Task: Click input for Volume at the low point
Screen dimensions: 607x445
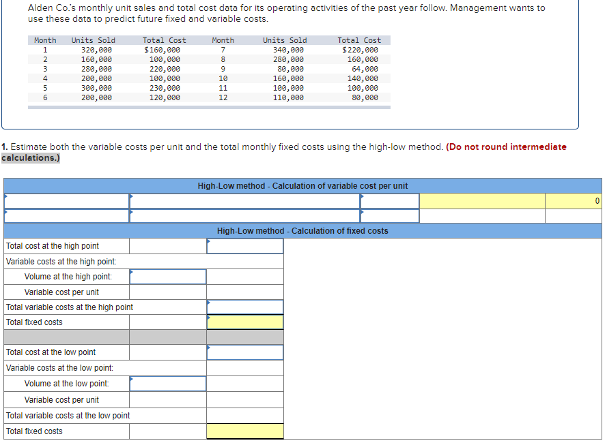Action: [168, 384]
